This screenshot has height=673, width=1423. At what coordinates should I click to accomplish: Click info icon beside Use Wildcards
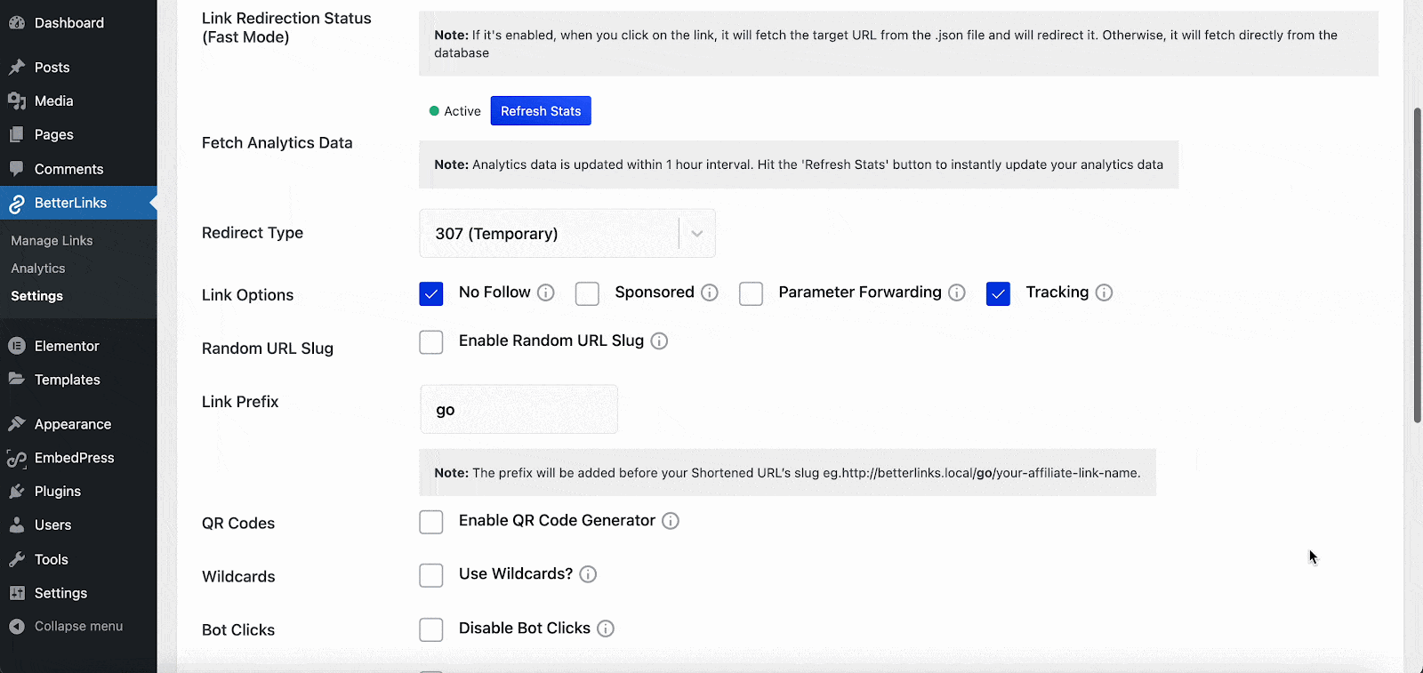(x=588, y=574)
